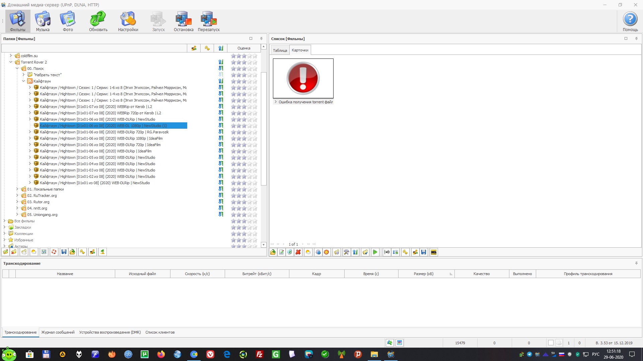Click the palm tree icon in folders toolbar
Screen dimensions: 643x361
(x=102, y=252)
